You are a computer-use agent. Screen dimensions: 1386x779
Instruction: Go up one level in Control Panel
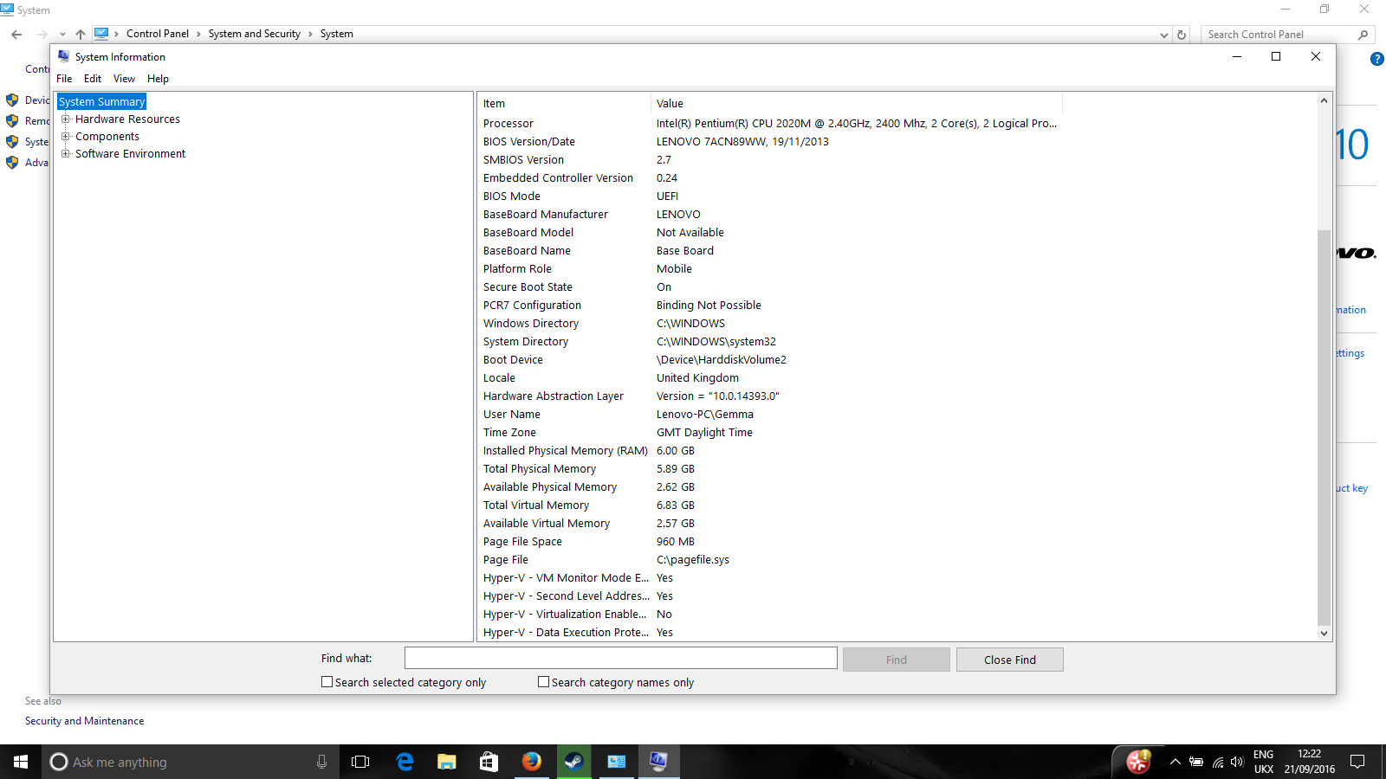point(81,35)
